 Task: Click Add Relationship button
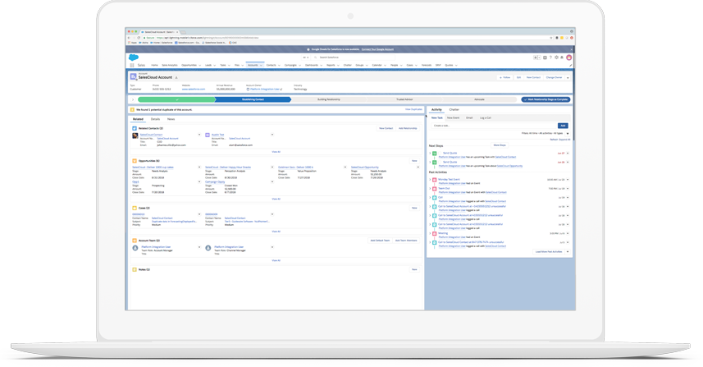[408, 128]
